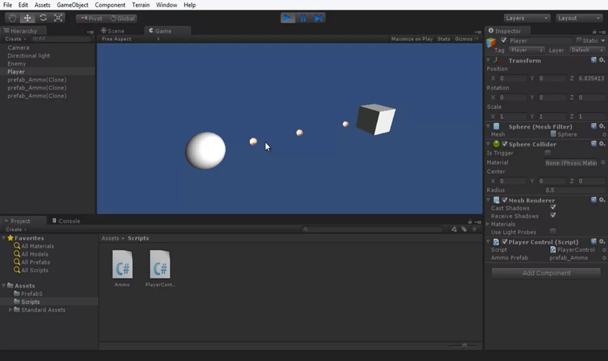Open the Static options dropdown arrow
The width and height of the screenshot is (608, 361).
603,41
